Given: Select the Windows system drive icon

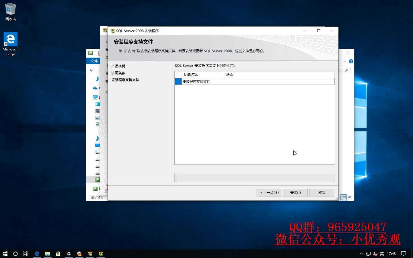Looking at the screenshot, I should coord(98,152).
